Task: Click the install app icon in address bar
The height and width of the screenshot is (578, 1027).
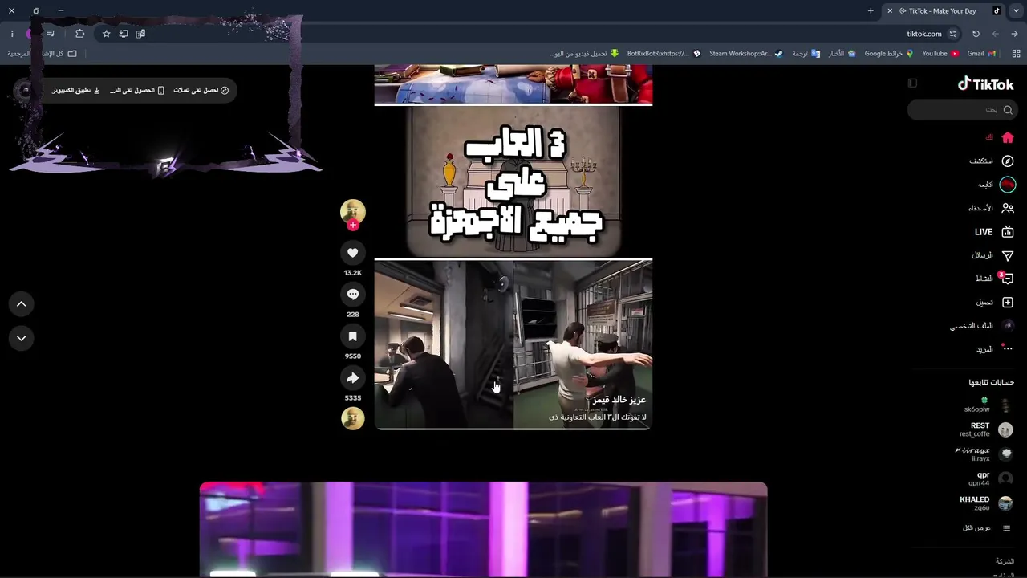Action: coord(124,34)
